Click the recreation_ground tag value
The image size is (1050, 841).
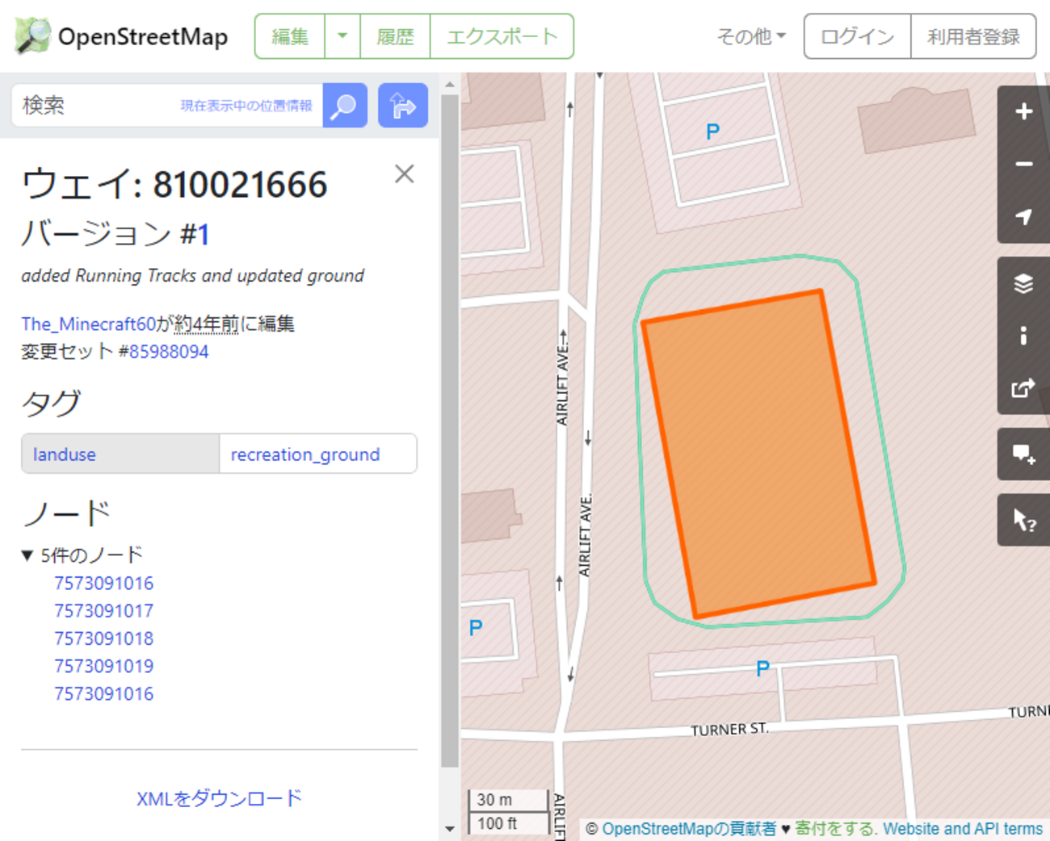click(305, 454)
